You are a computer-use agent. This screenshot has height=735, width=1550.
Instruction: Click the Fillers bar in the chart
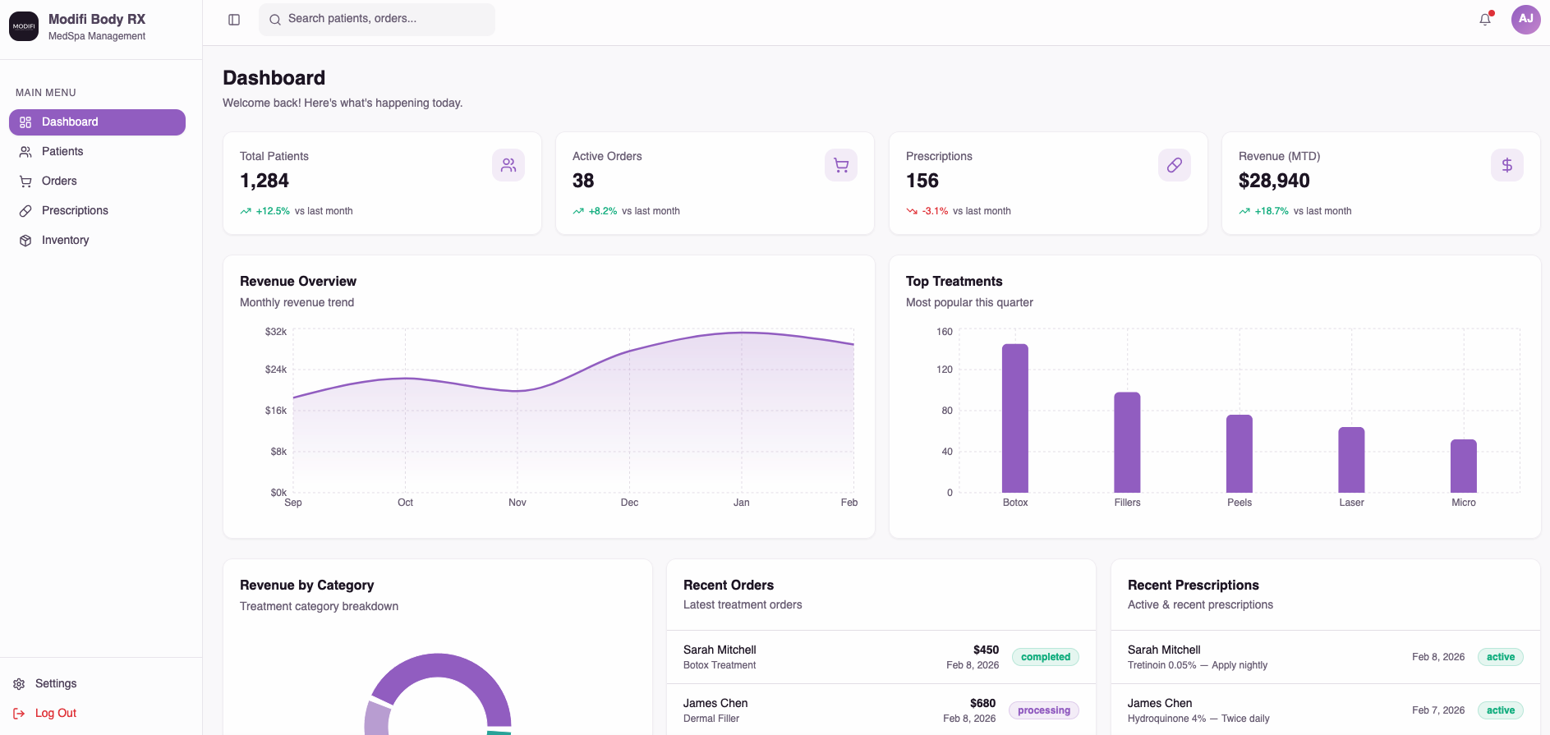click(1127, 443)
